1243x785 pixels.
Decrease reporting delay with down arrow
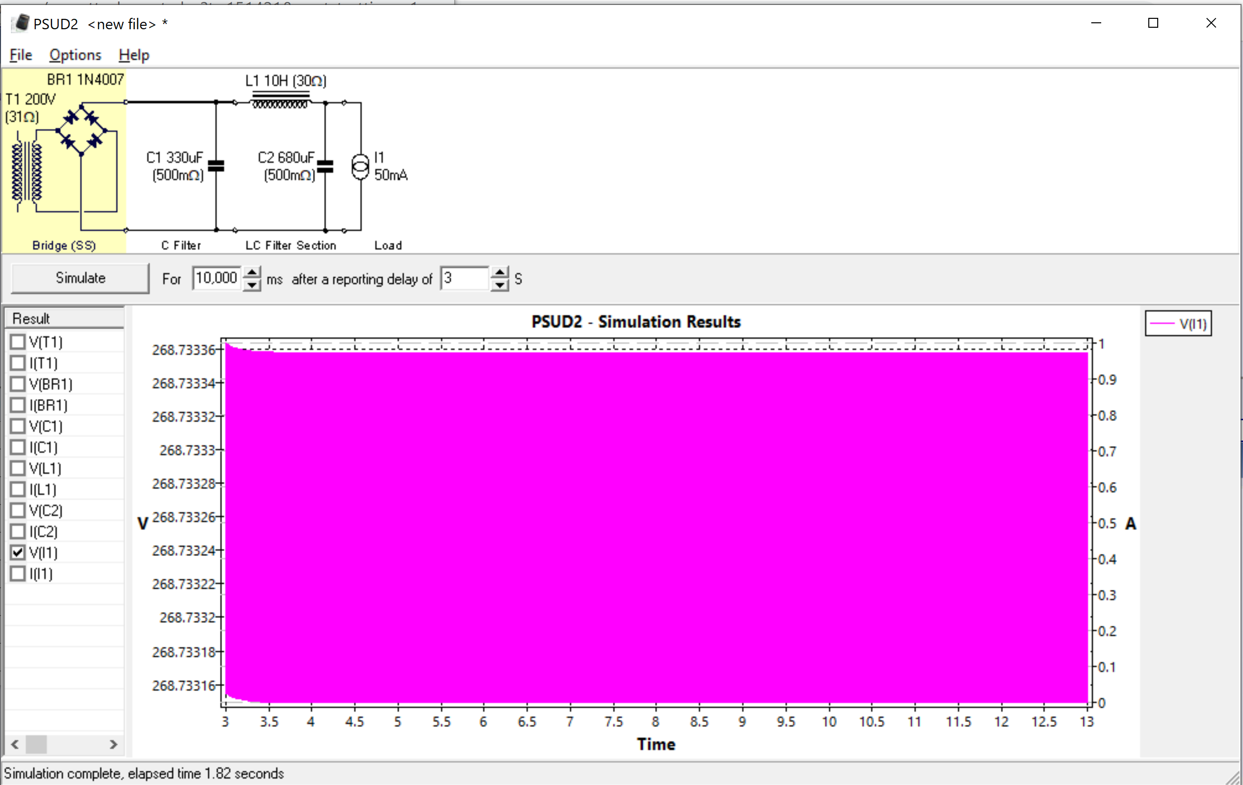click(x=500, y=285)
